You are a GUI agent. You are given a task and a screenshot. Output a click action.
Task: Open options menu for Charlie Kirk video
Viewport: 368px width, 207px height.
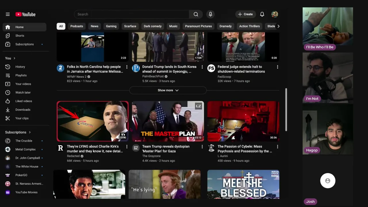(x=127, y=147)
